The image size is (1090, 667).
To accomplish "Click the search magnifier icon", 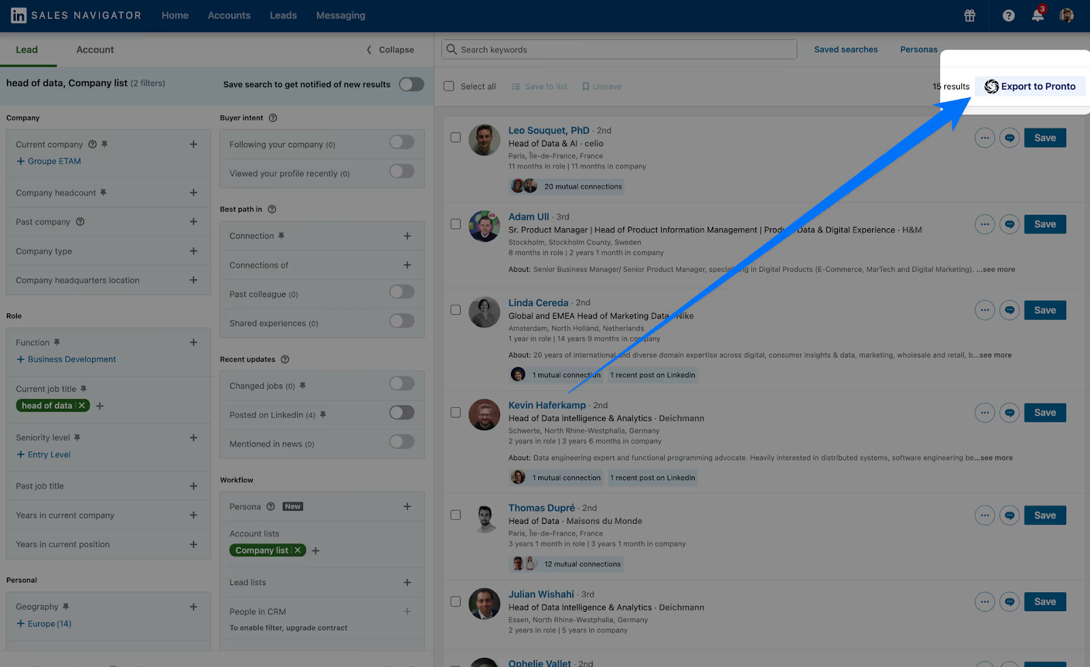I will 451,49.
